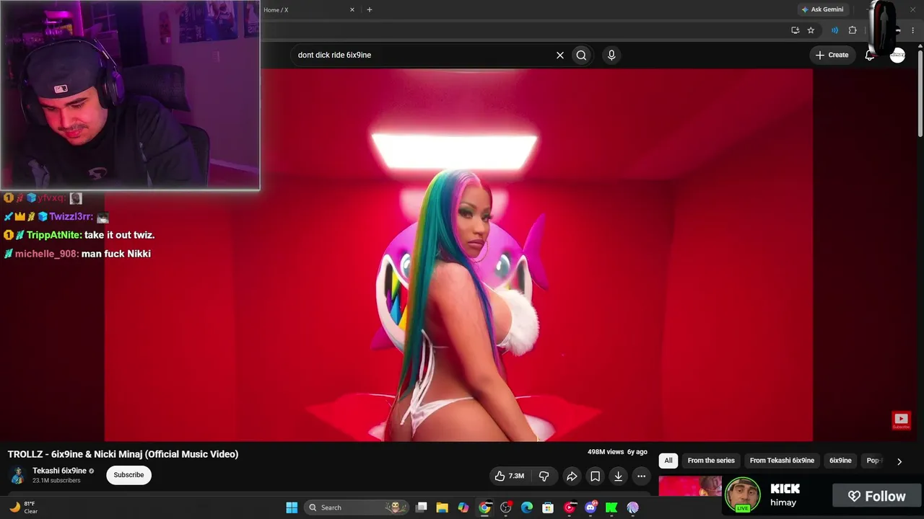Open the YouTube notifications bell
924x519 pixels.
(870, 55)
